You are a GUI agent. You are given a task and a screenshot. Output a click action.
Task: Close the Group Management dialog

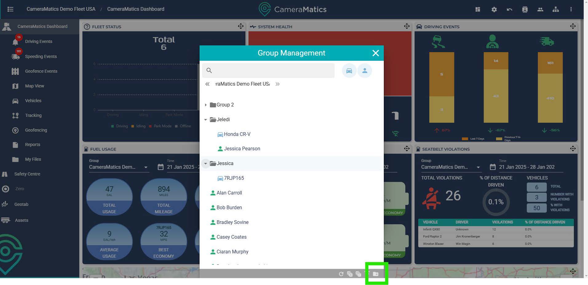pos(375,53)
